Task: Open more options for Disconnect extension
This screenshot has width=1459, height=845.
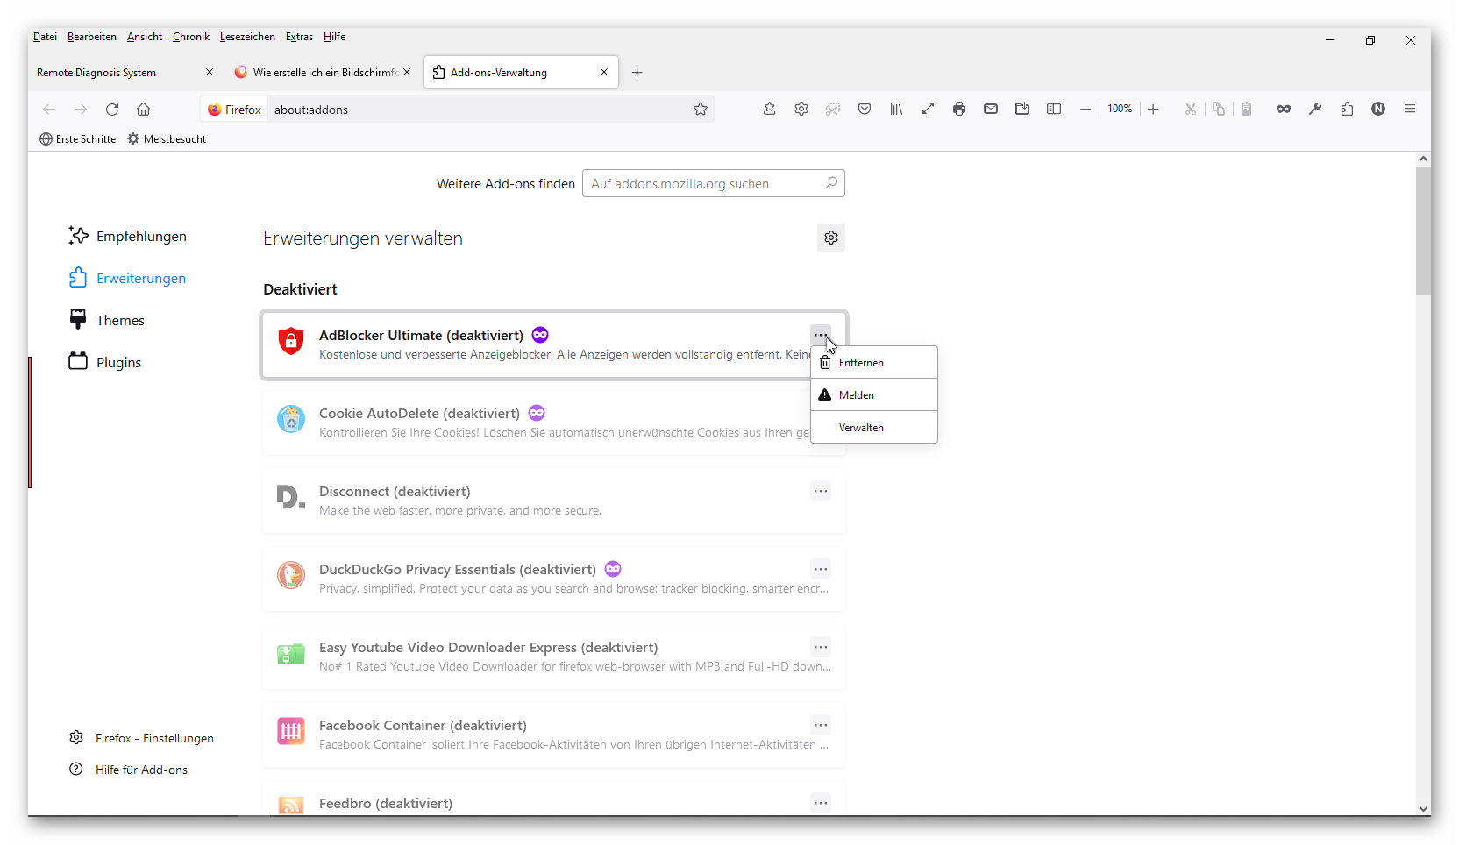Action: [821, 491]
